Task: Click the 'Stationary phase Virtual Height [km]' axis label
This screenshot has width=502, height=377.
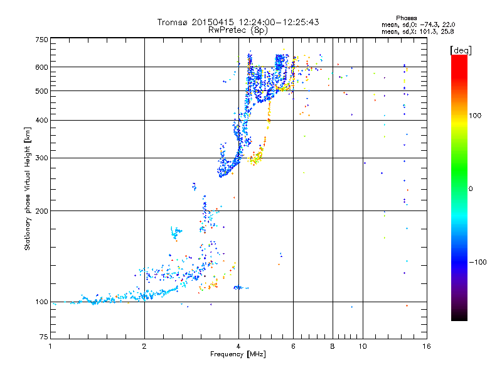Action: (27, 189)
